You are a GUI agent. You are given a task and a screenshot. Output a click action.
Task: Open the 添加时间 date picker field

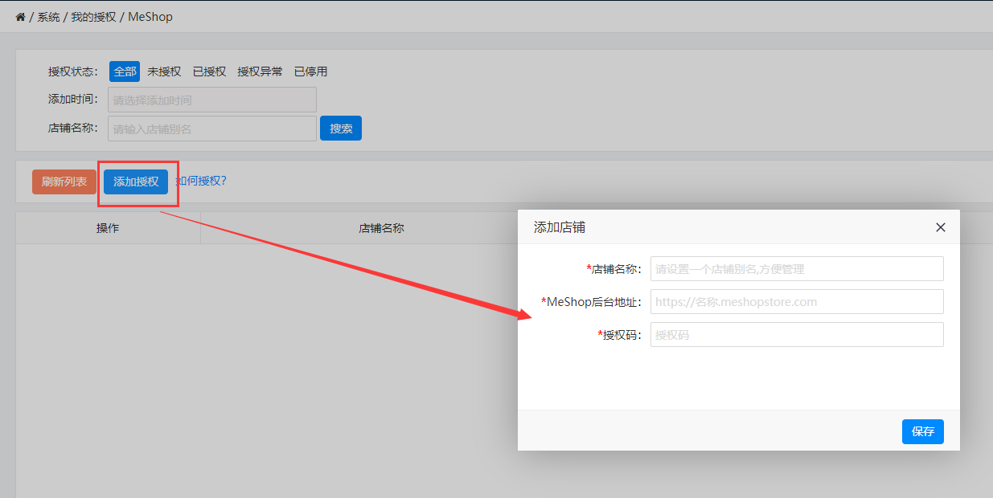point(212,100)
